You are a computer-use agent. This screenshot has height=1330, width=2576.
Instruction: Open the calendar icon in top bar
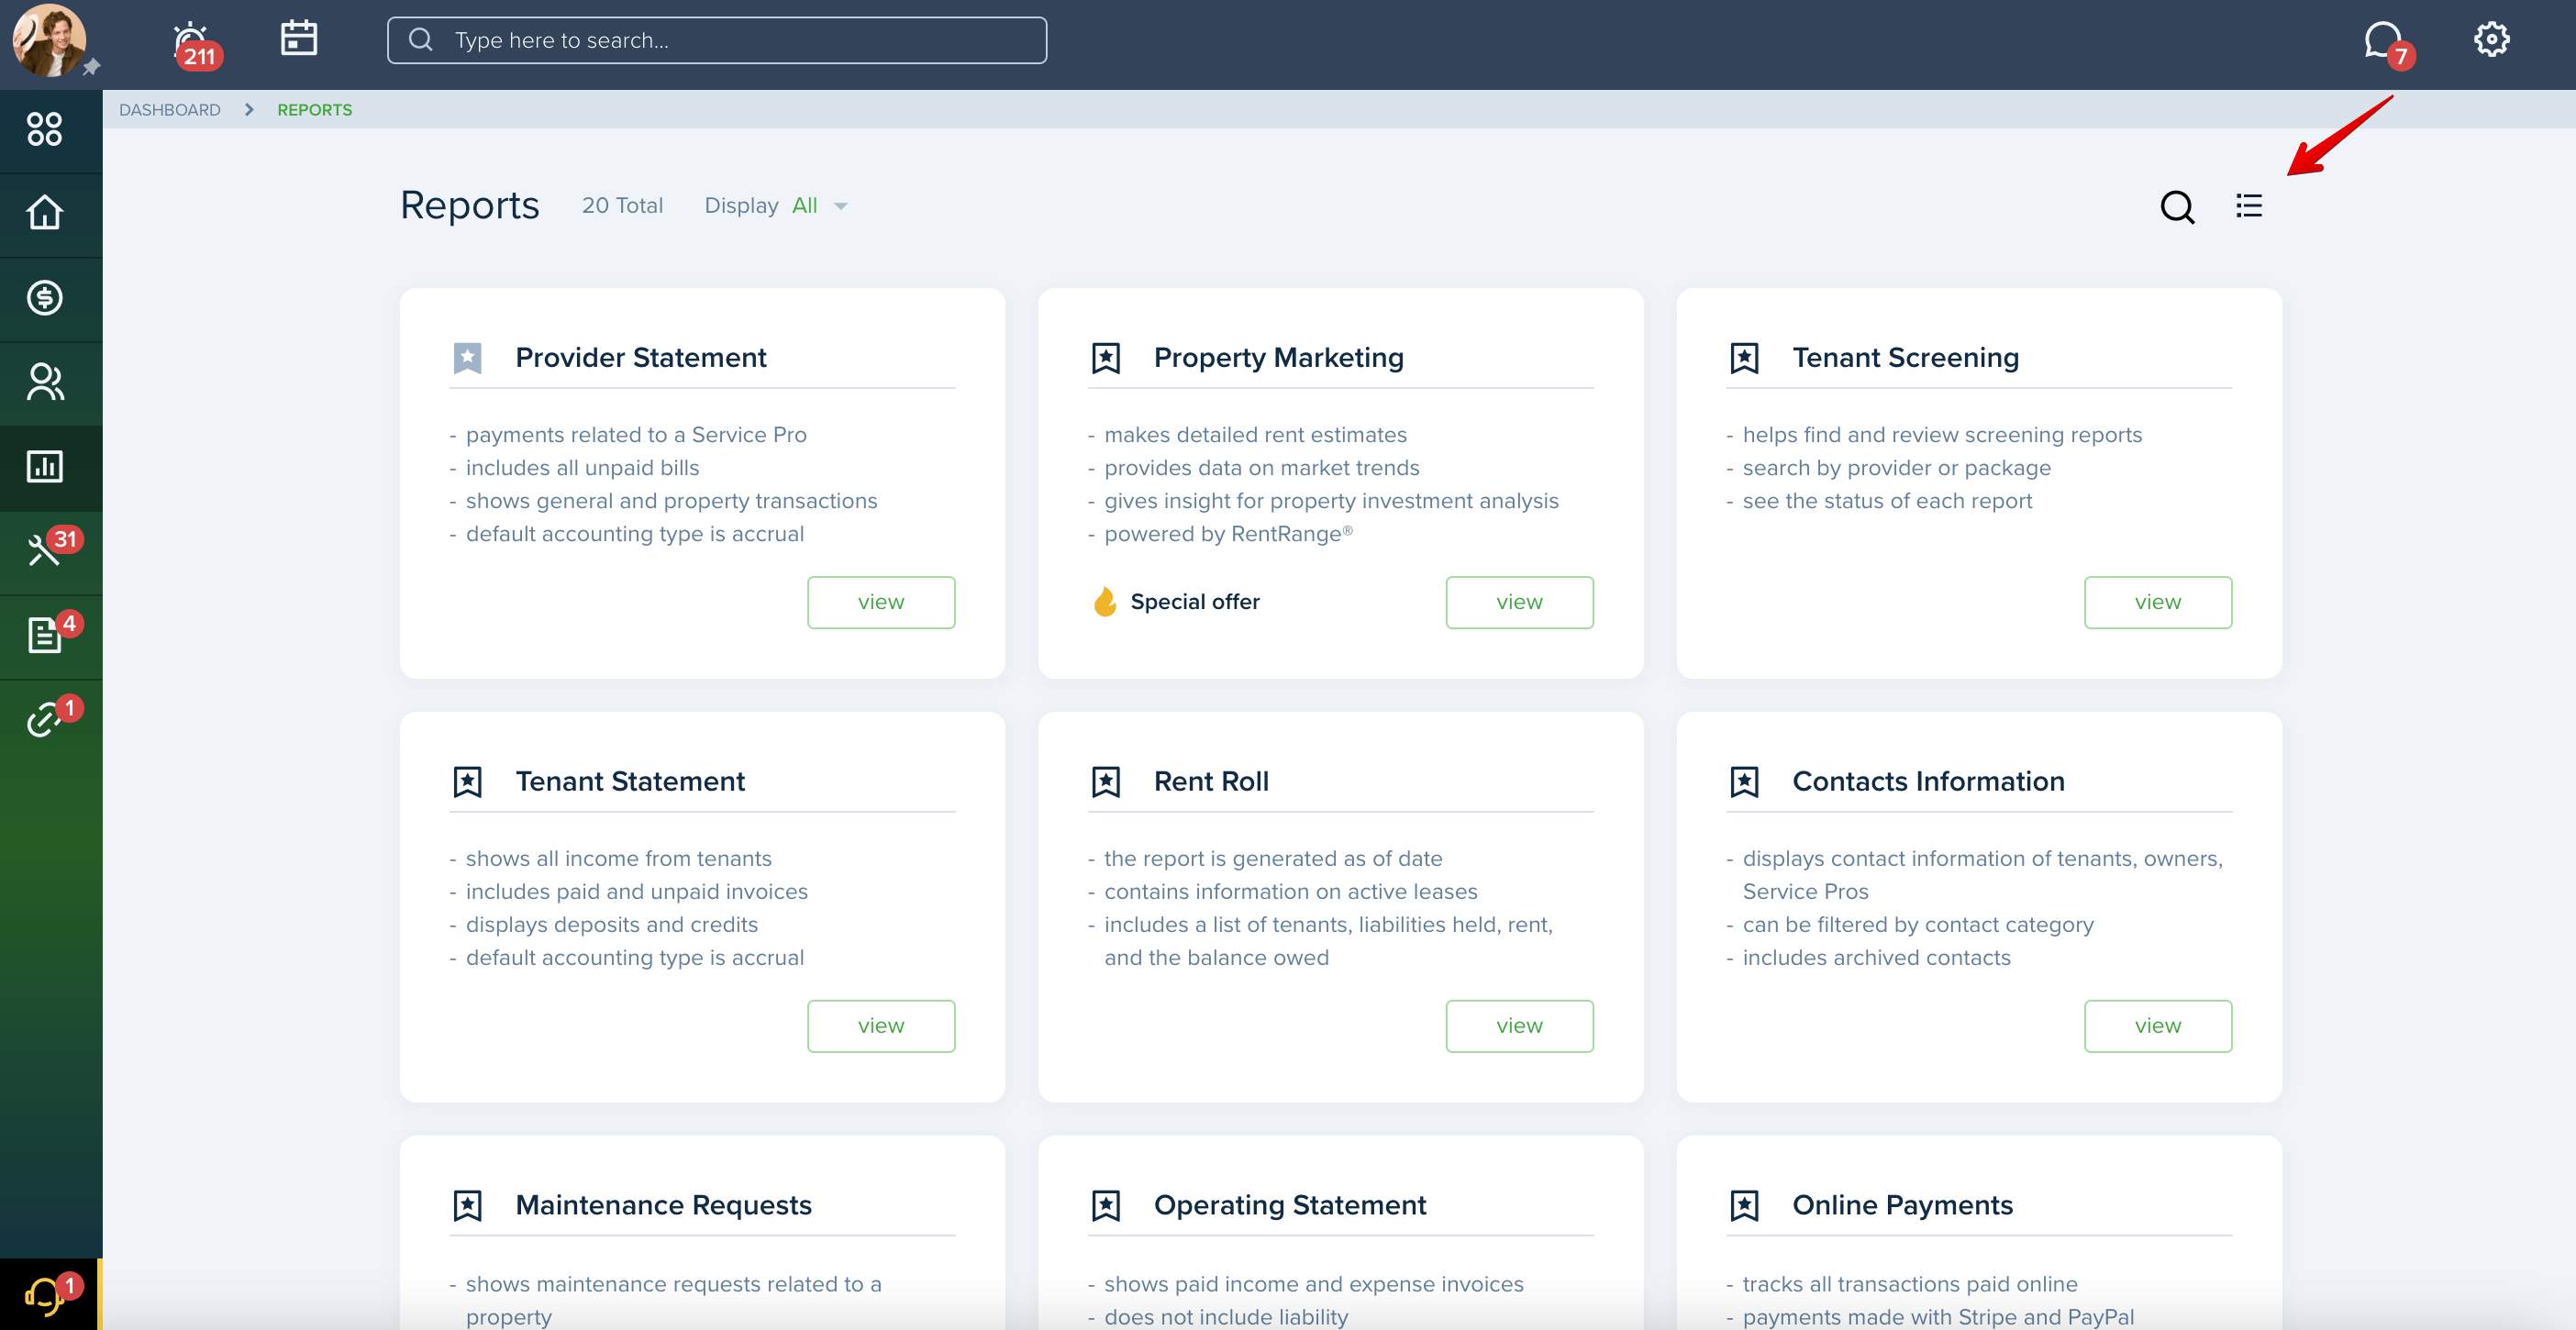(298, 39)
